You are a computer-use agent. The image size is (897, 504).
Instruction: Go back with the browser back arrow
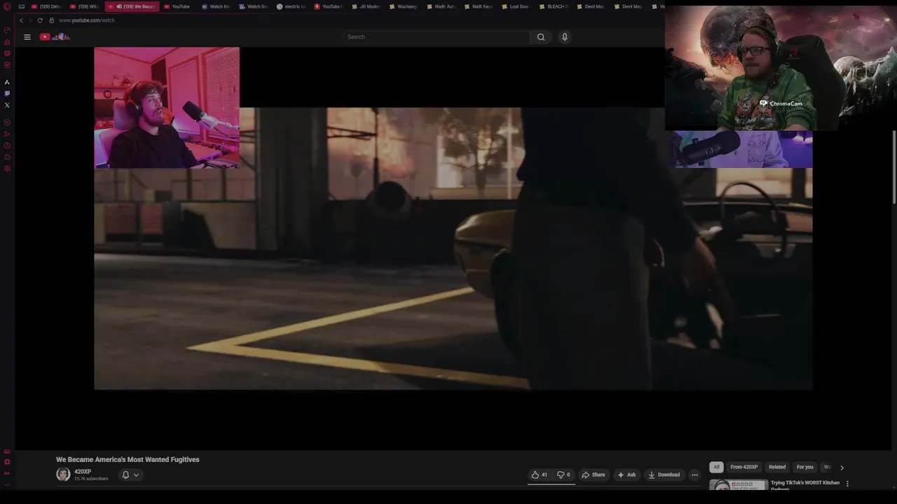pos(21,20)
